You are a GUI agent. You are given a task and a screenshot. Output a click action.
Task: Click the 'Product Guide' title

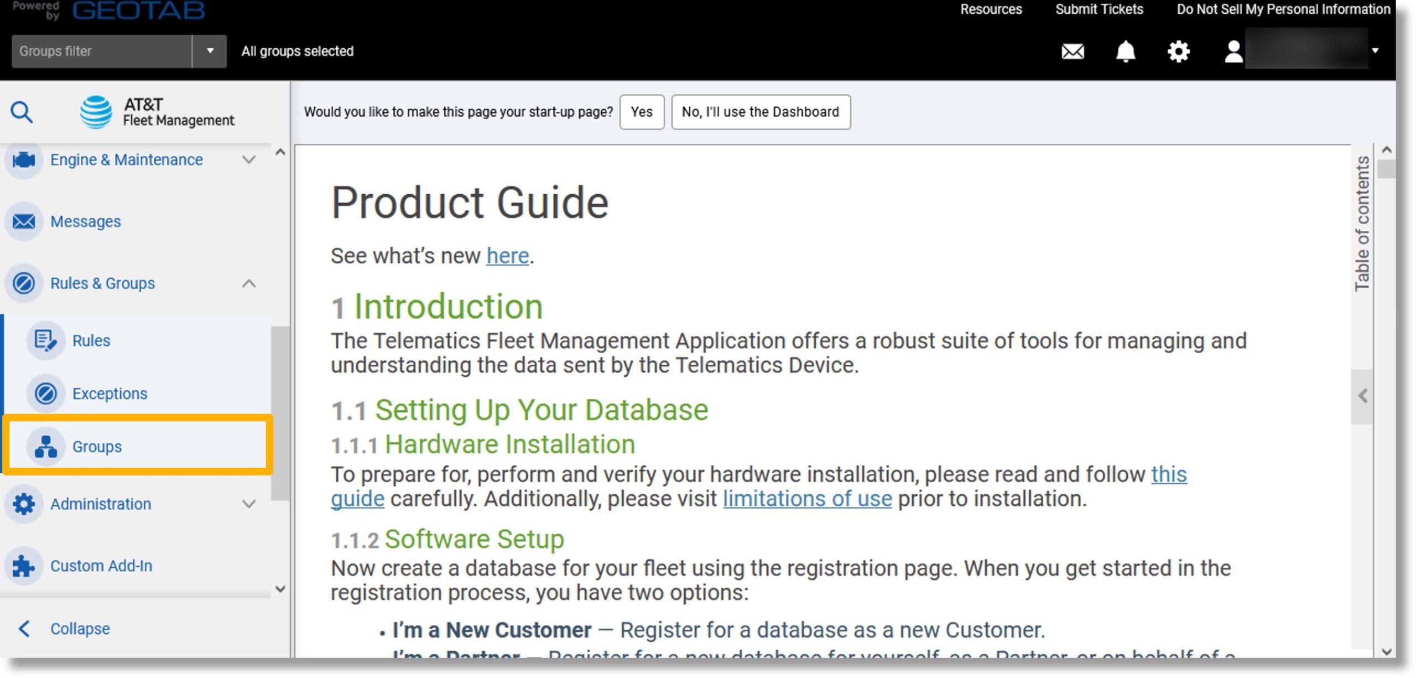pyautogui.click(x=470, y=203)
